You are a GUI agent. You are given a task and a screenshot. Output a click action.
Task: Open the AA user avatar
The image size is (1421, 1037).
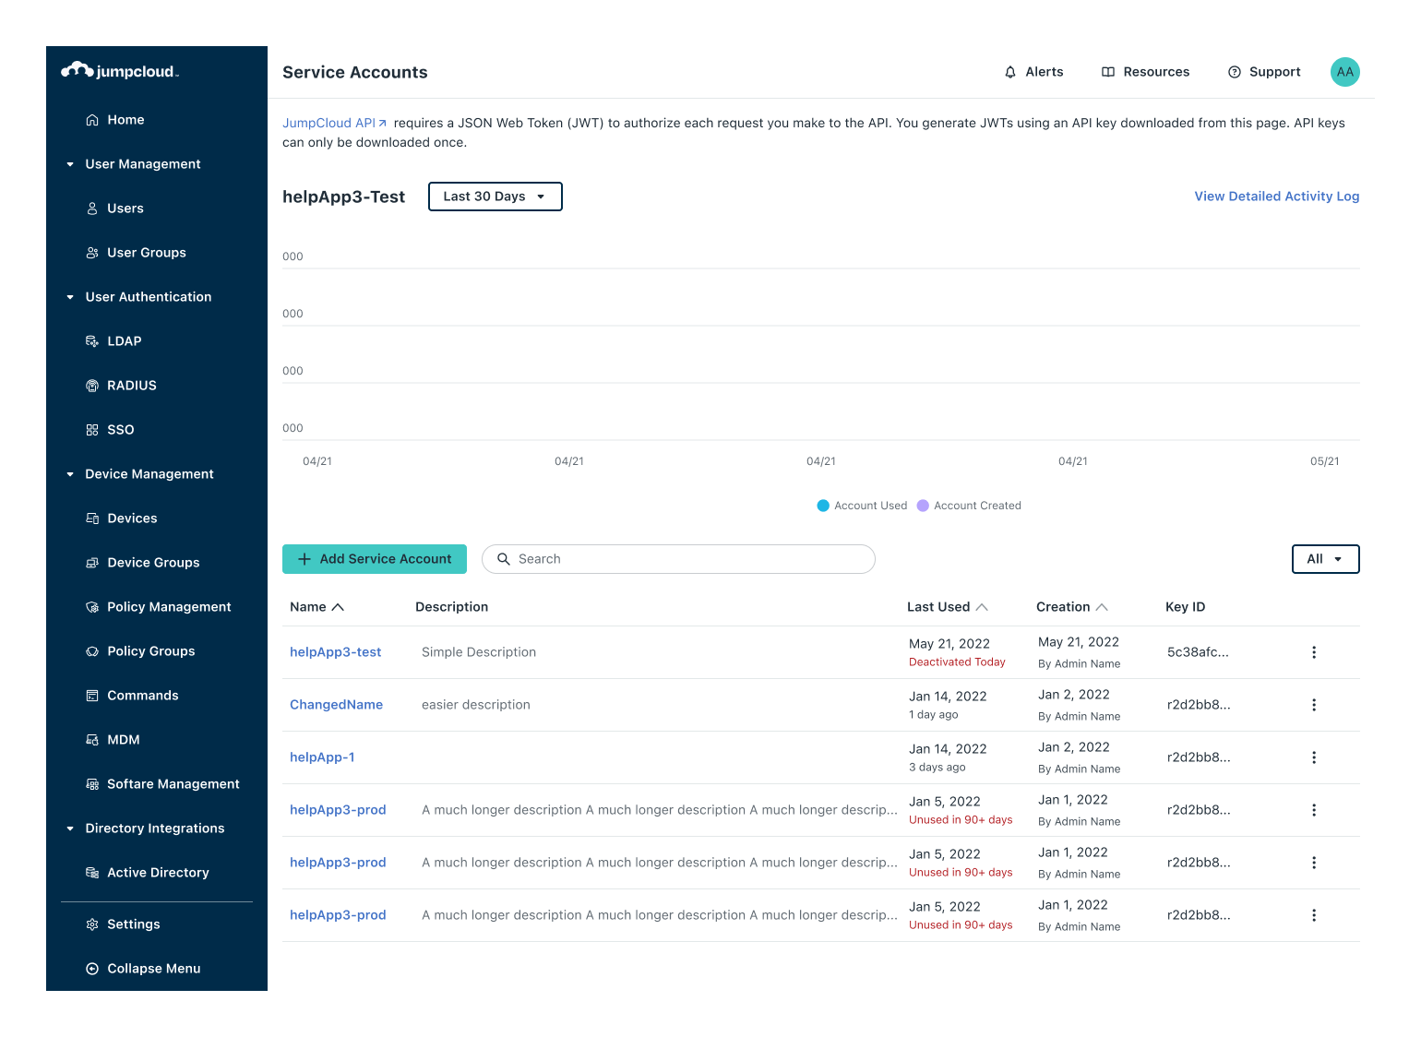coord(1344,72)
